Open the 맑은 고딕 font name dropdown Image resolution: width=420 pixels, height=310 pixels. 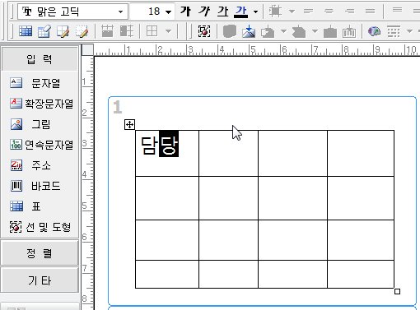[120, 12]
